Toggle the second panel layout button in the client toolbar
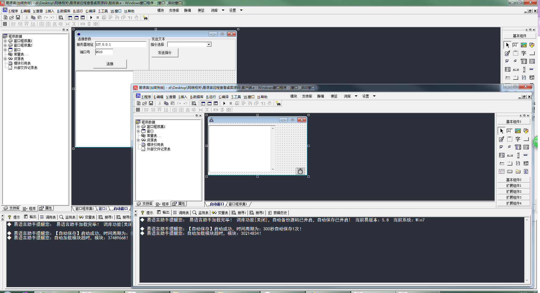Viewport: 540px width, 293px height. [x=210, y=103]
